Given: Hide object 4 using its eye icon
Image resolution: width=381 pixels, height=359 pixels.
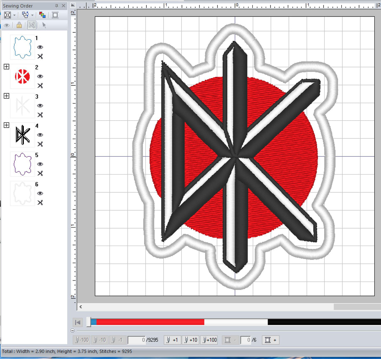Looking at the screenshot, I should [40, 135].
